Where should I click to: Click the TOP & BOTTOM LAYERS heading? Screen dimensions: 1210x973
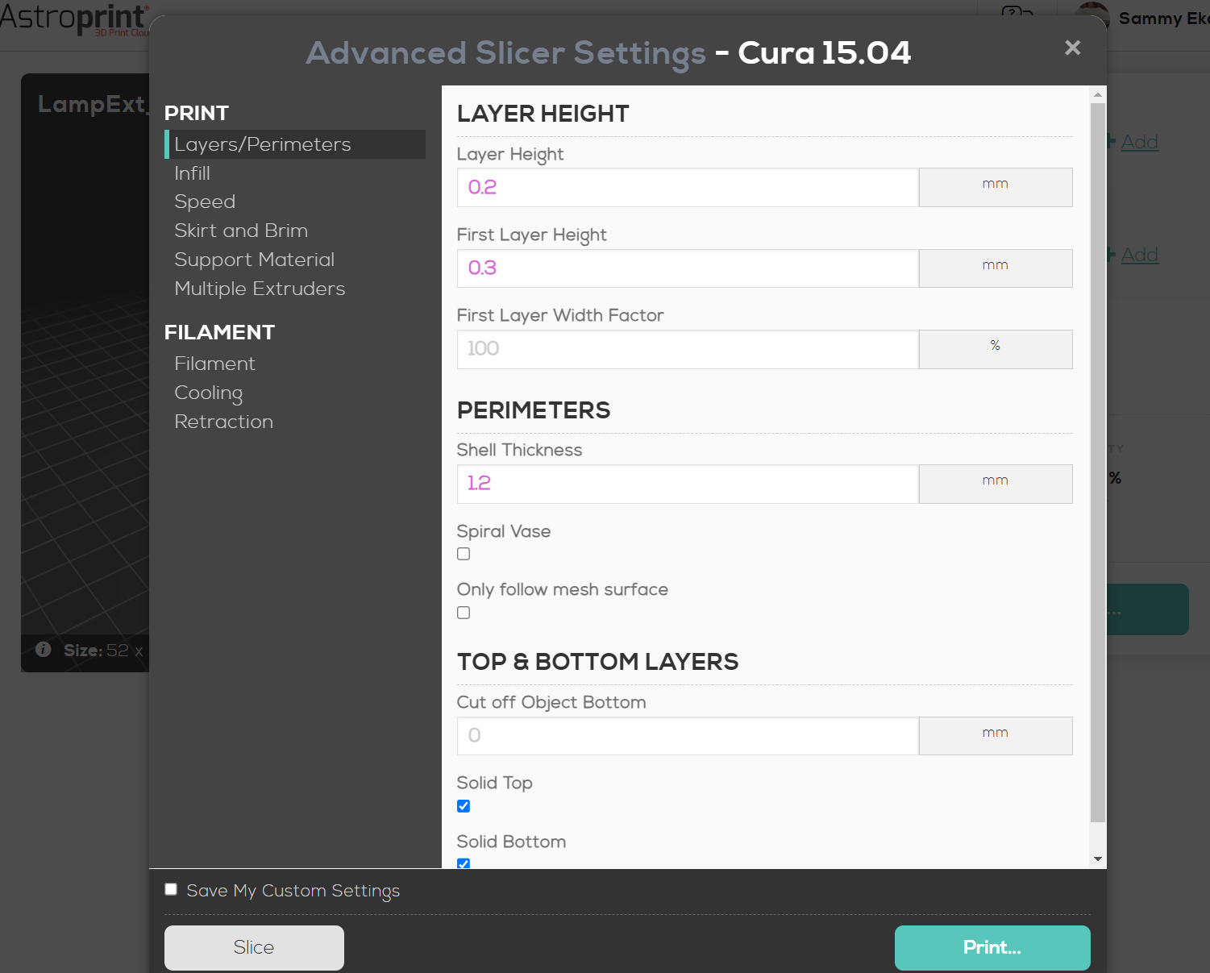coord(597,662)
